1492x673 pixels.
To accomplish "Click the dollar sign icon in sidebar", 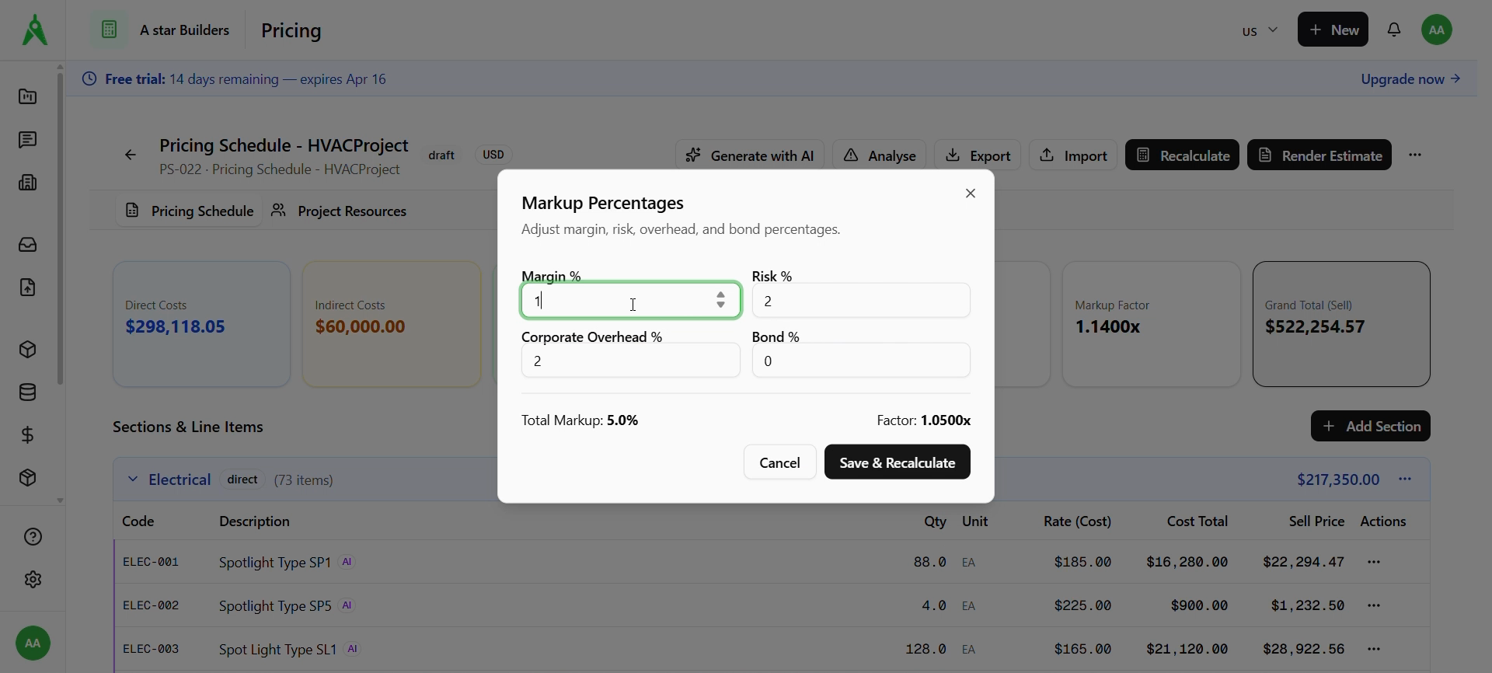I will coord(28,435).
